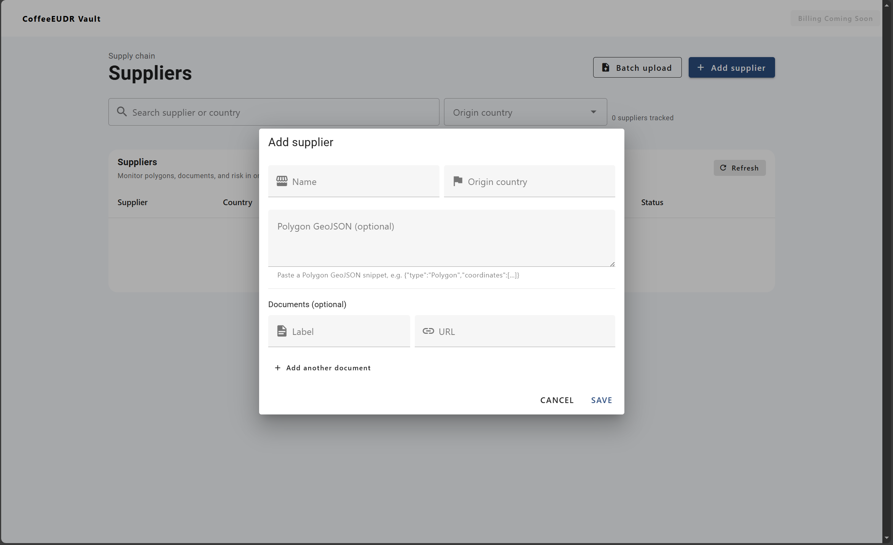Cancel the Add supplier dialog
The image size is (893, 545).
click(x=557, y=400)
